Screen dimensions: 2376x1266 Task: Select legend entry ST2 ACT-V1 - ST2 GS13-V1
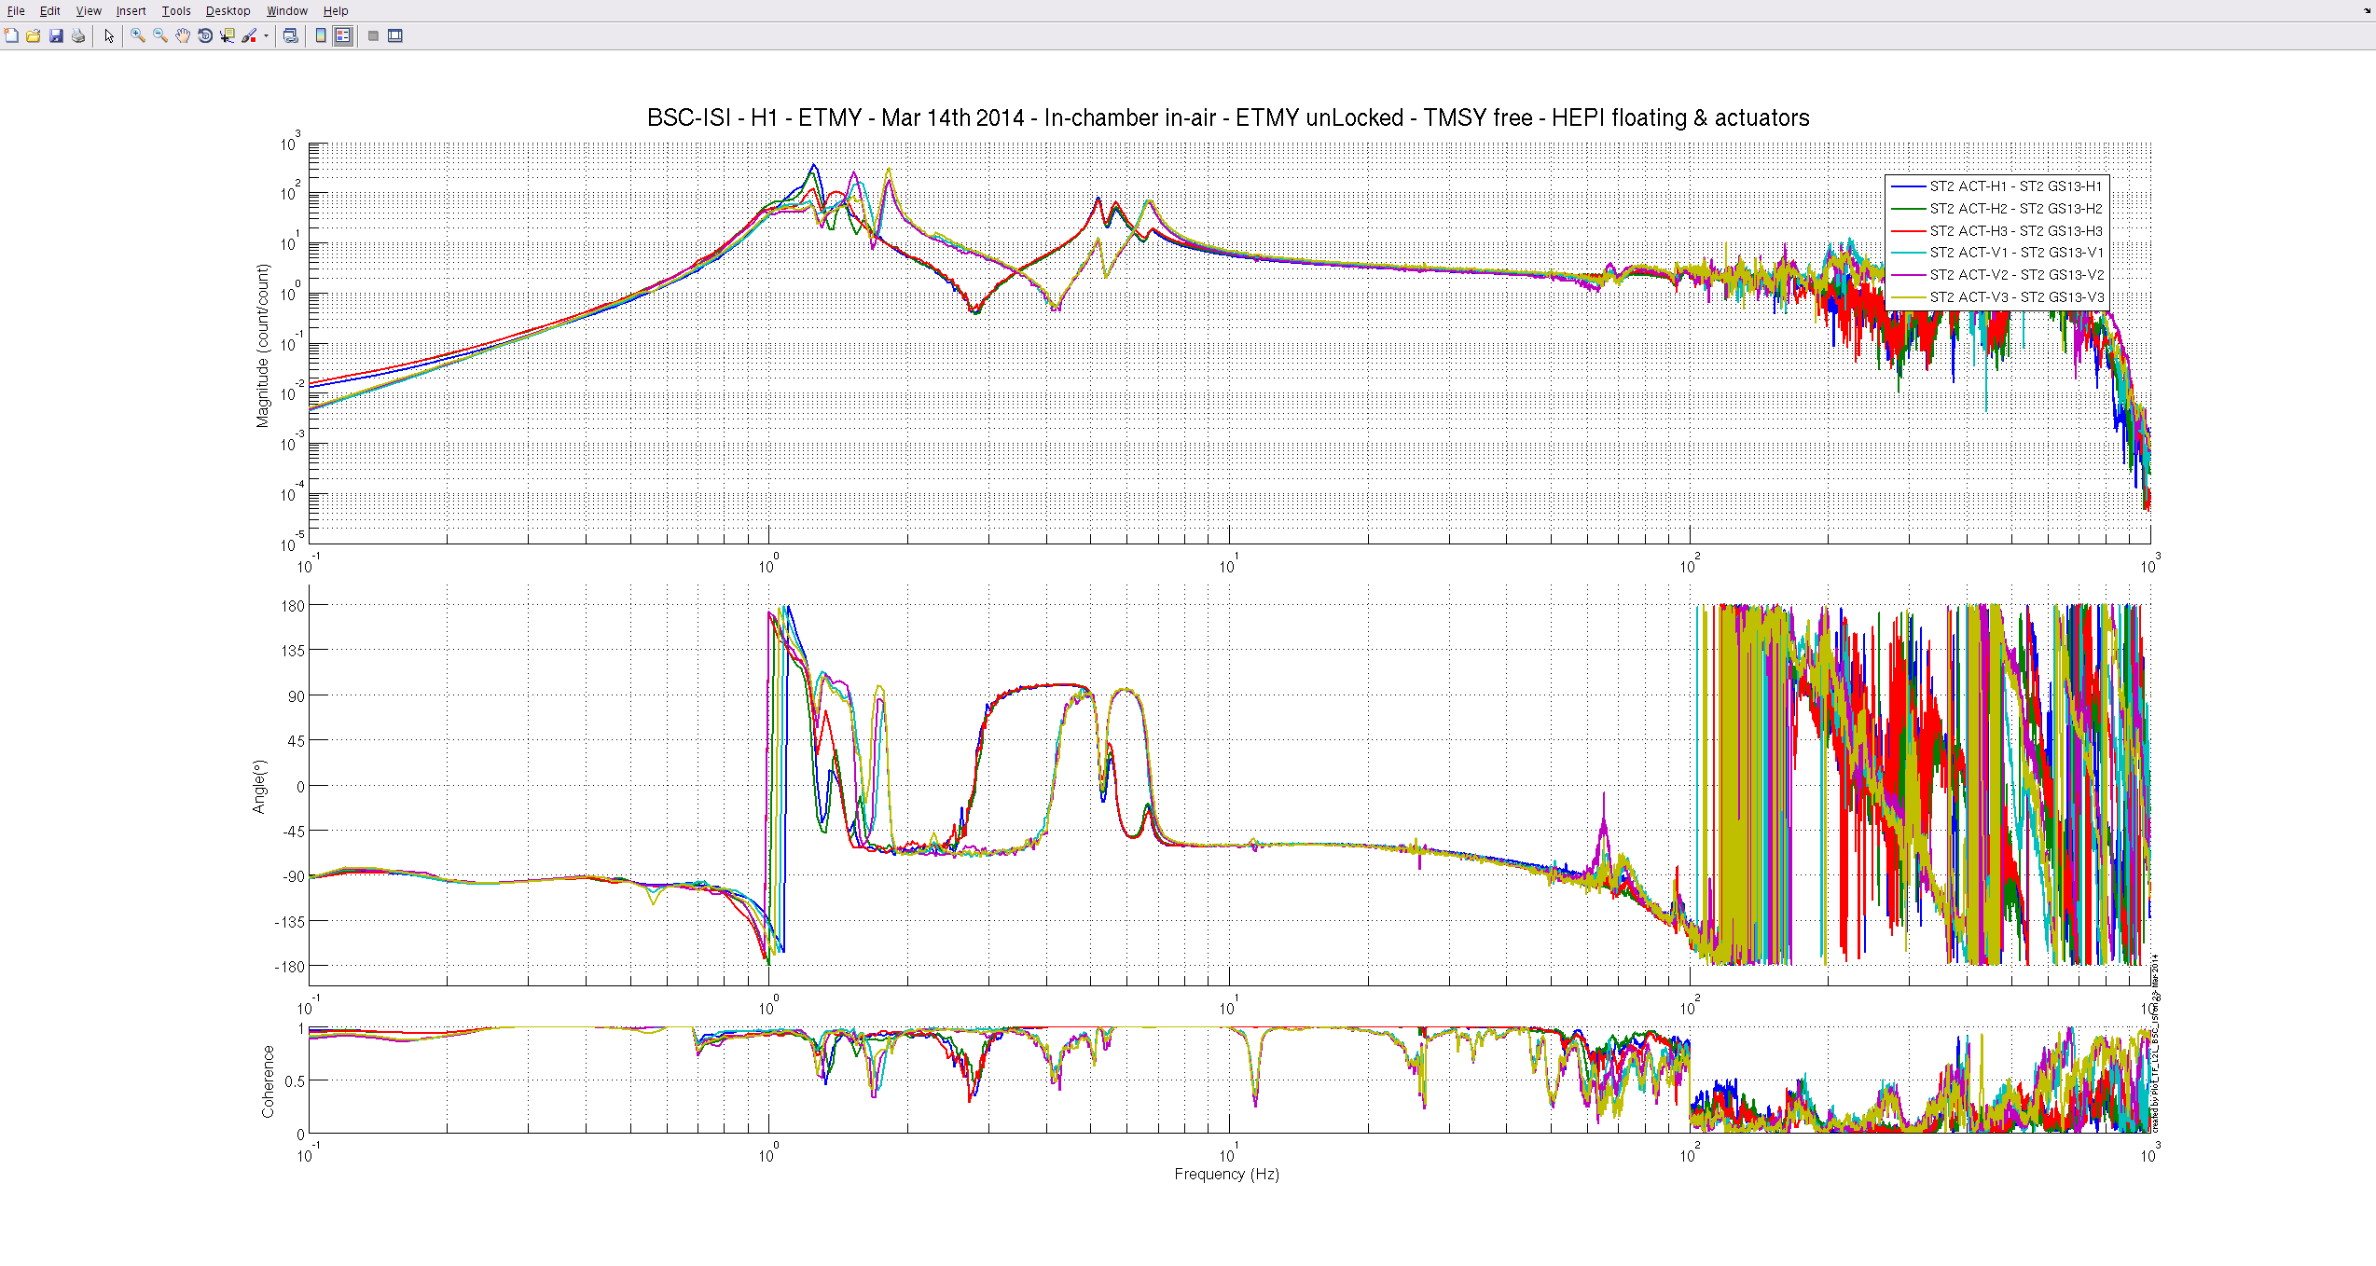pos(2016,253)
